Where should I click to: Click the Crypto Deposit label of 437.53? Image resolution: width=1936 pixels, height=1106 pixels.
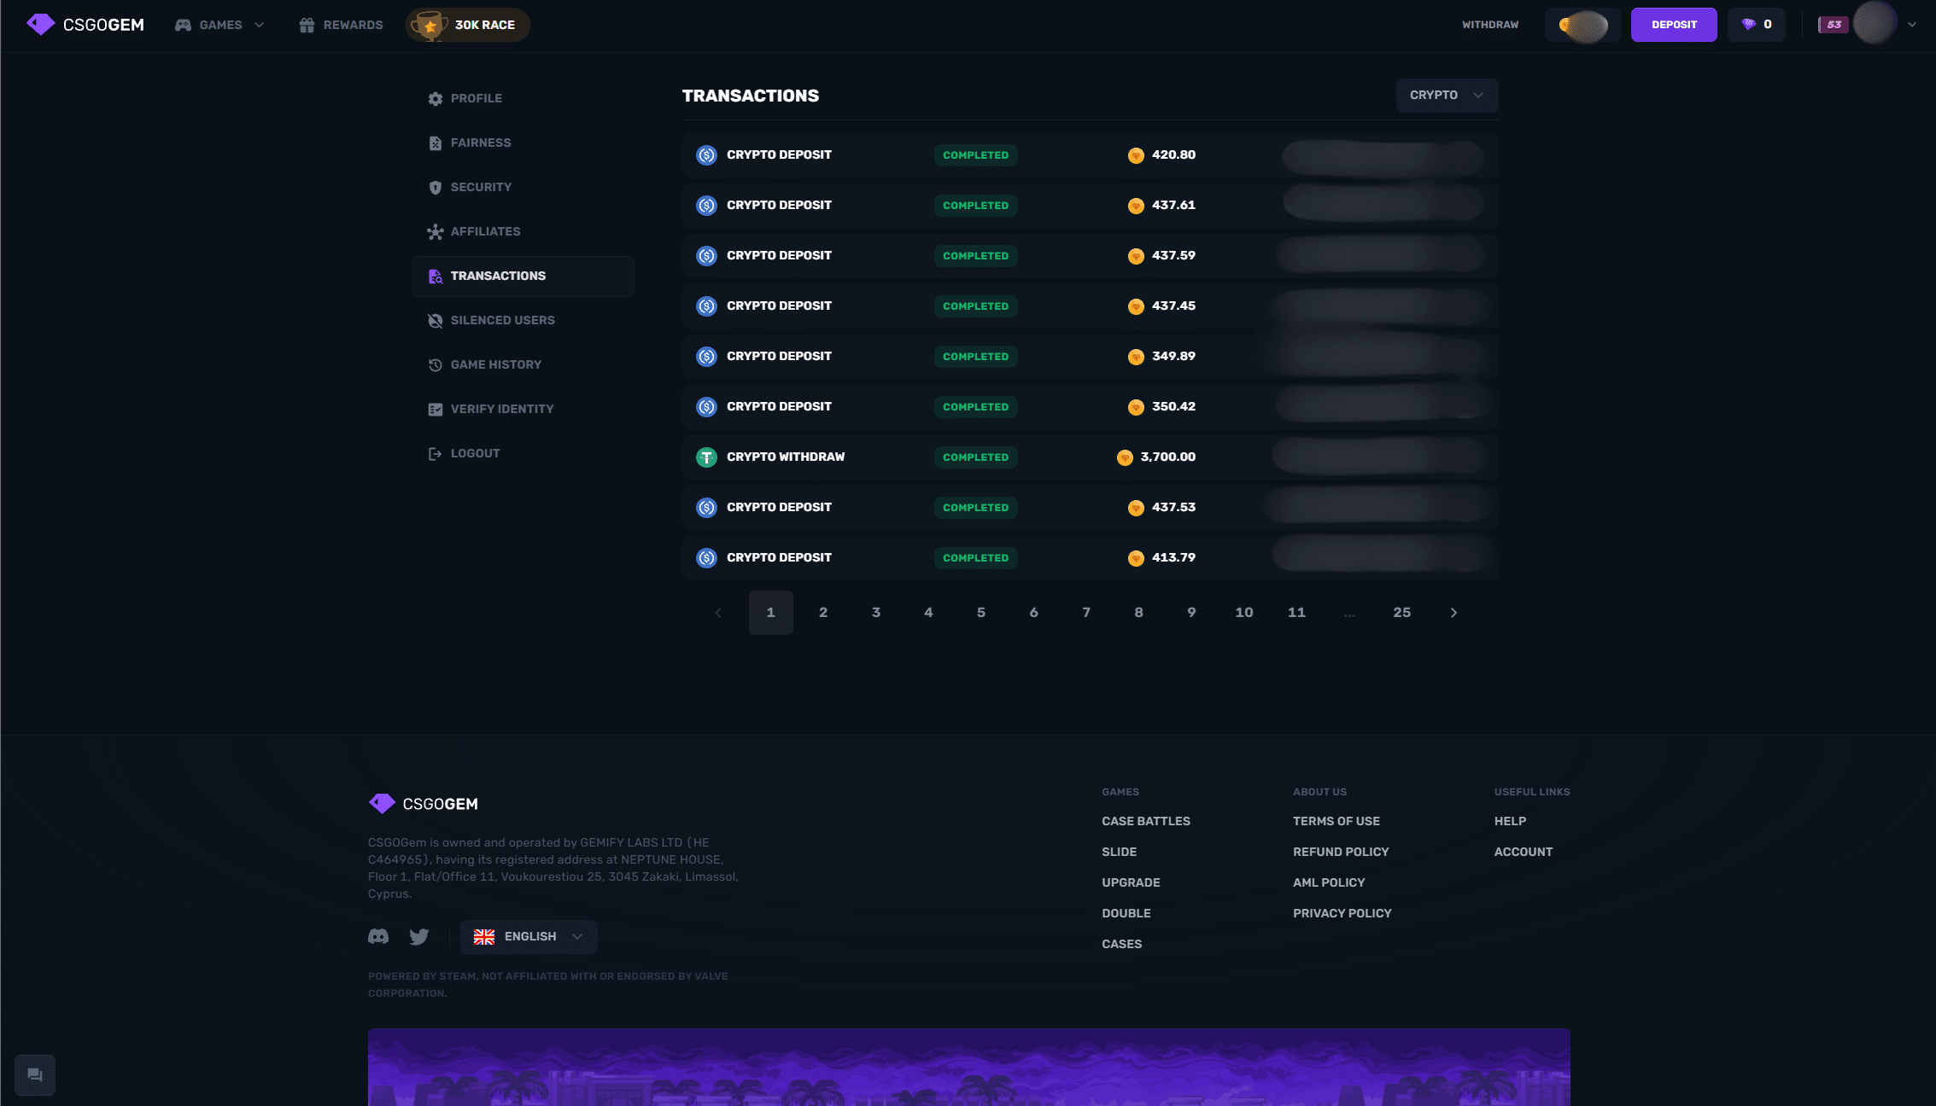click(779, 507)
